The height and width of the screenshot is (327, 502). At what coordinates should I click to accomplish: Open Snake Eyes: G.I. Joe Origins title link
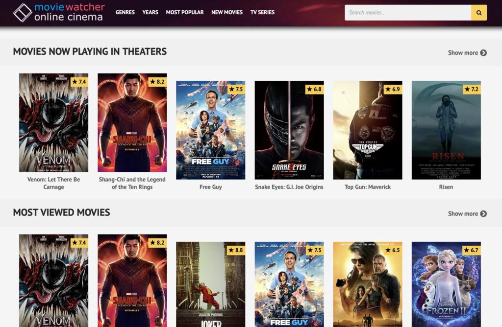tap(289, 187)
